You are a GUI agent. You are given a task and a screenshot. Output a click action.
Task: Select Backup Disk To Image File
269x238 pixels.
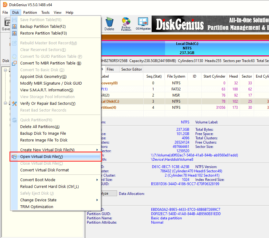(x=43, y=134)
